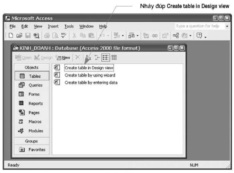The height and width of the screenshot is (173, 234).
Task: Click the Objects bar header button
Action: pyautogui.click(x=32, y=67)
